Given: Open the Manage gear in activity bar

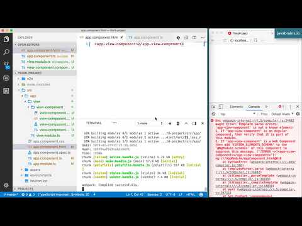Looking at the screenshot, I should pos(6,185).
